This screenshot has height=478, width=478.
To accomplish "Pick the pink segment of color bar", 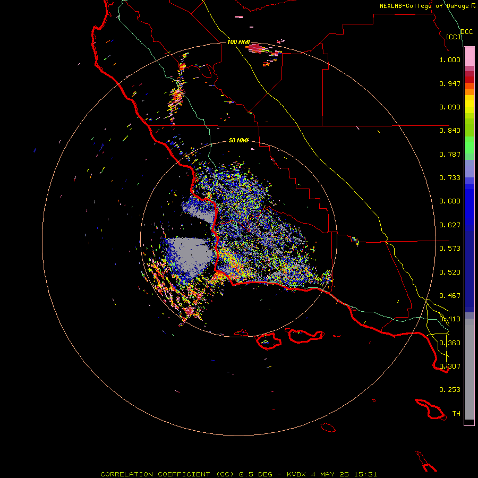I will pos(469,57).
